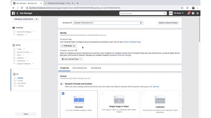Click the search magnifier icon
The height and width of the screenshot is (118, 211).
pos(165,13)
